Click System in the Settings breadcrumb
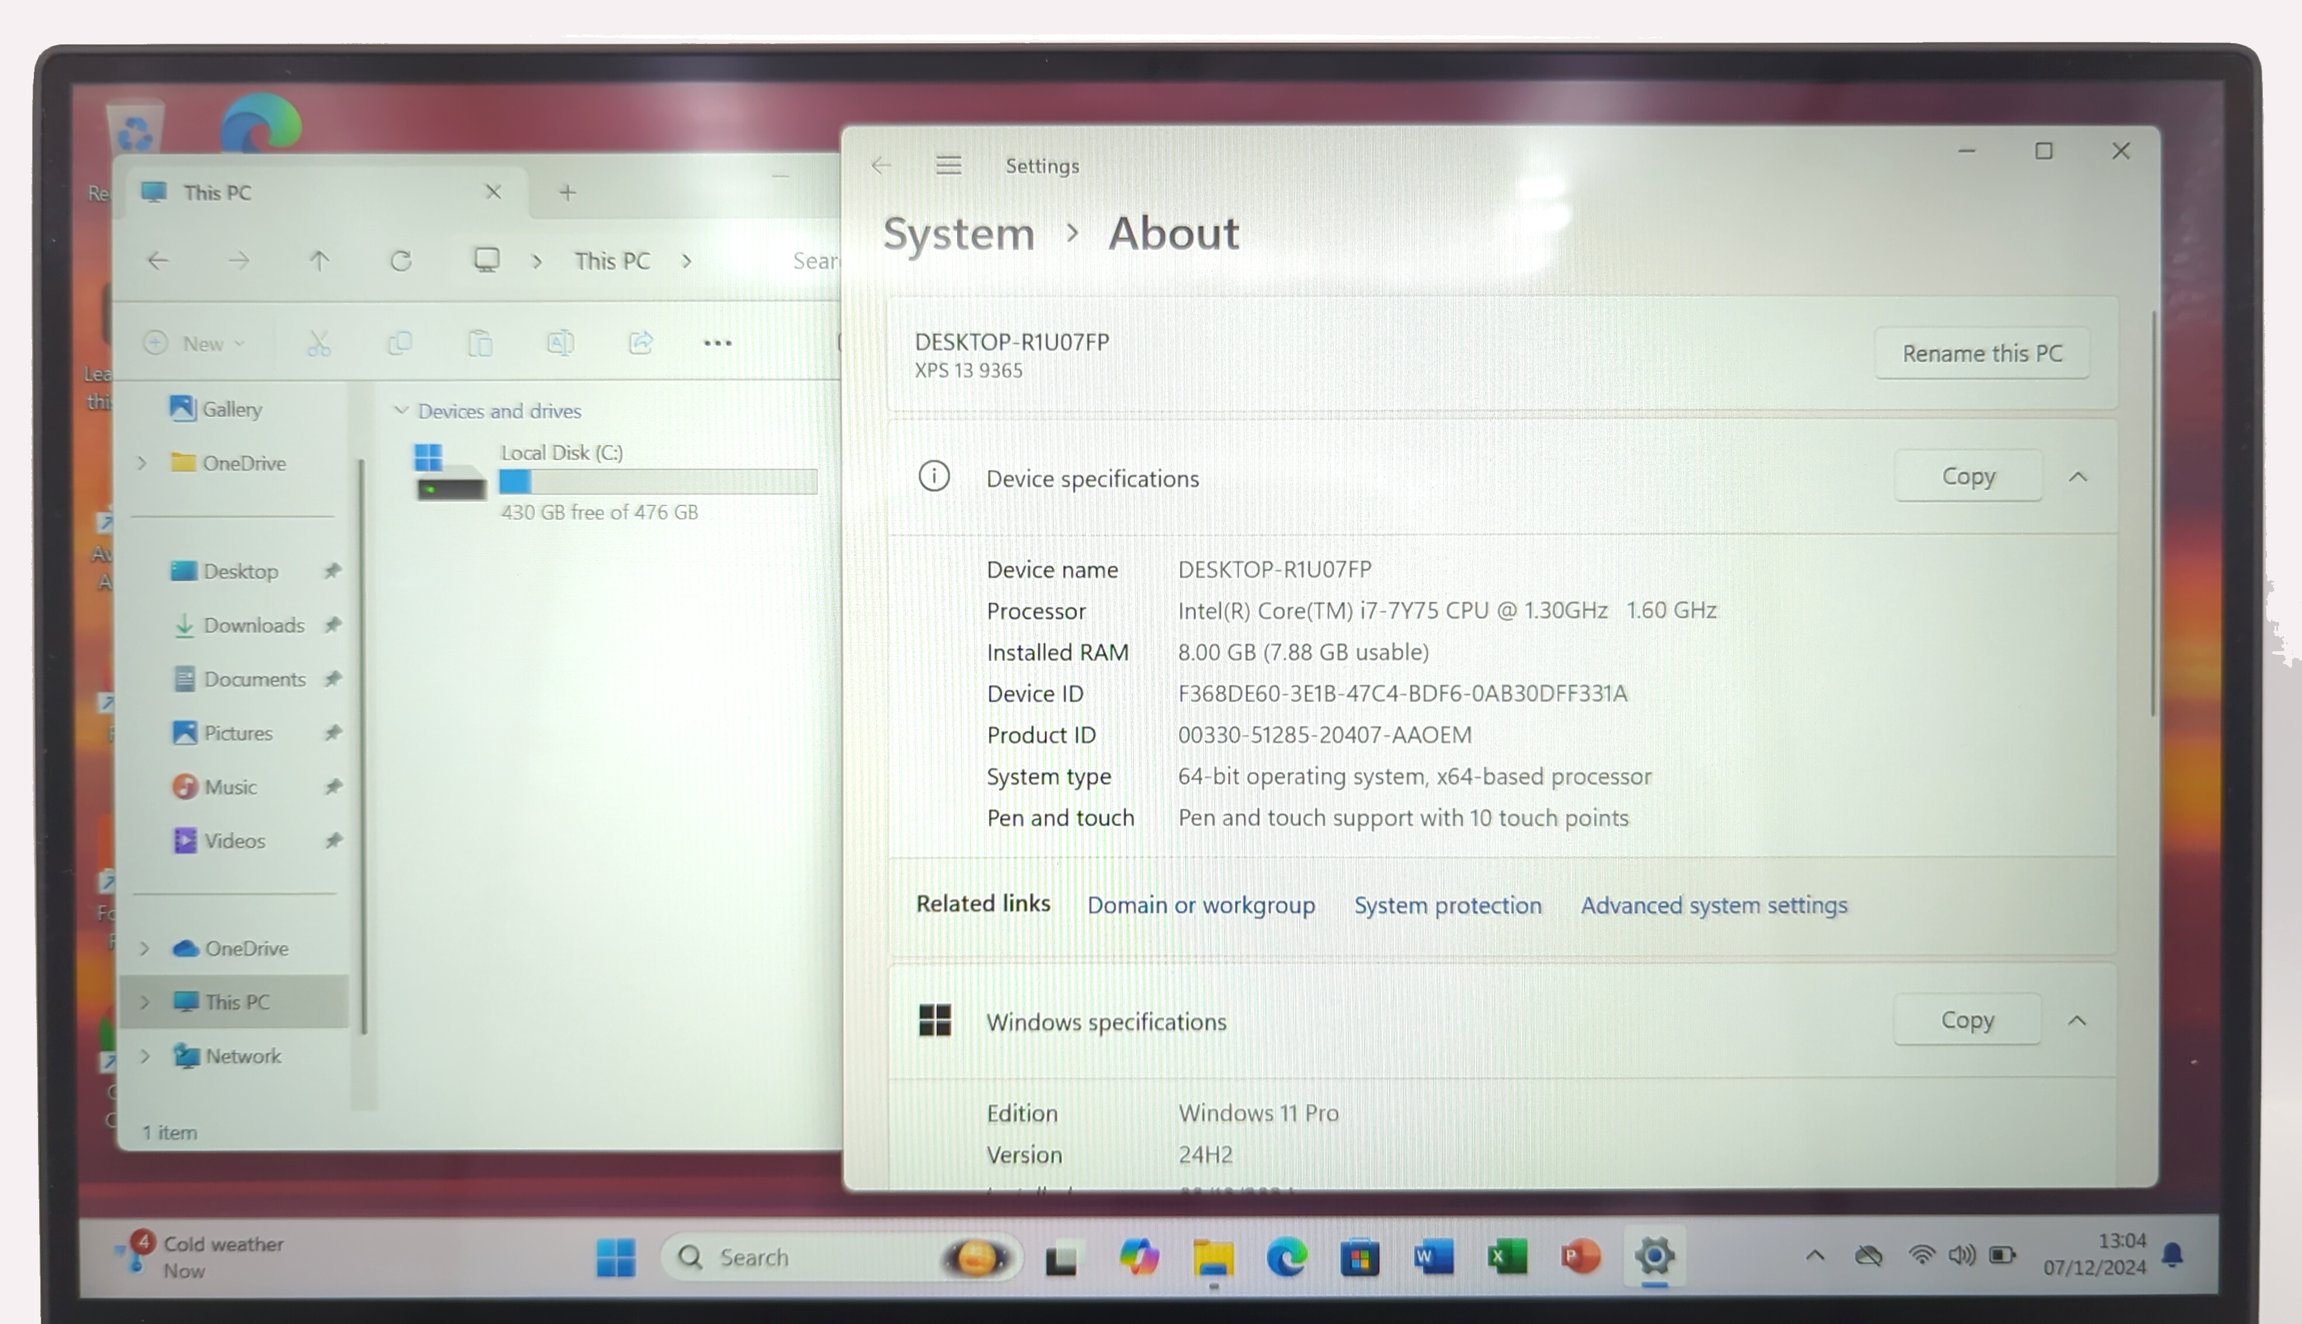2302x1324 pixels. pyautogui.click(x=959, y=234)
